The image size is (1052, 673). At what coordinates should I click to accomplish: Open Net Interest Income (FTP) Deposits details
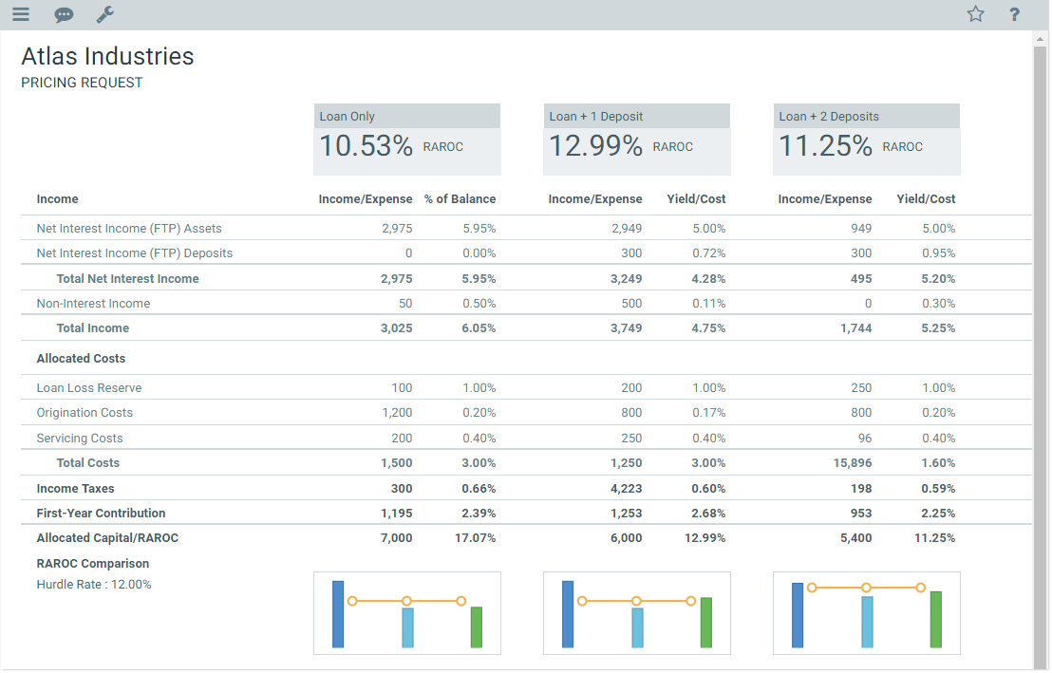134,252
